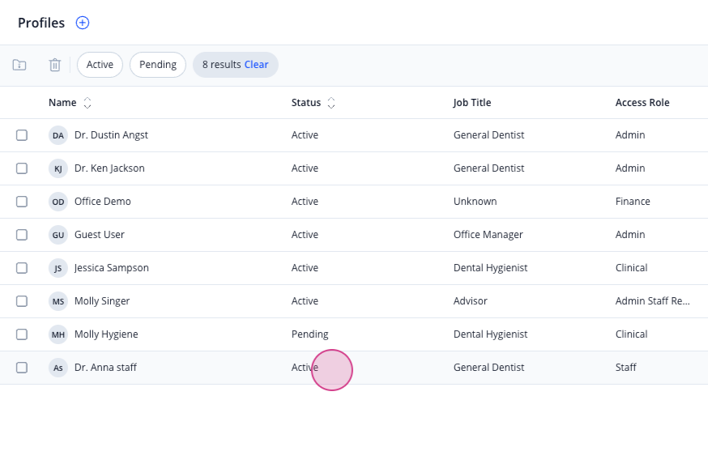
Task: Select the Office Demo row checkbox
Action: 22,202
